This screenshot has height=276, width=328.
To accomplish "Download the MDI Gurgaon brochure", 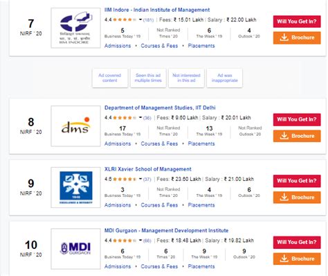I will pos(297,259).
